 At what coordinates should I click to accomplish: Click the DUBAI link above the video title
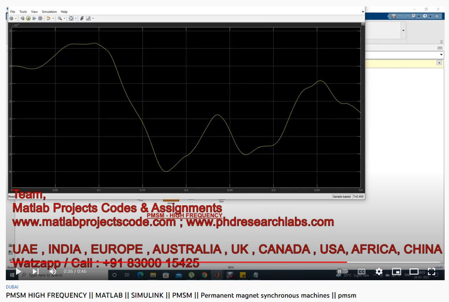coord(12,287)
